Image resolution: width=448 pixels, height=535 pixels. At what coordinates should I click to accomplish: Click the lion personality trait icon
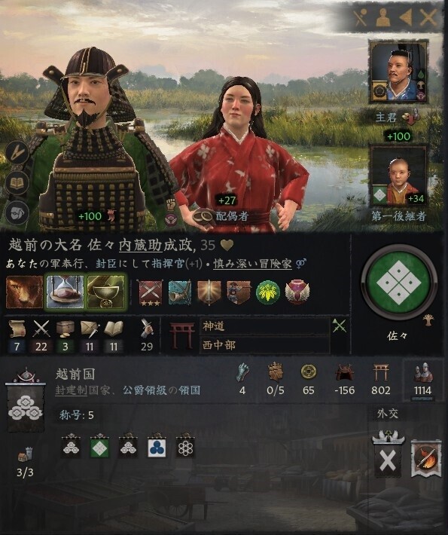[x=25, y=292]
